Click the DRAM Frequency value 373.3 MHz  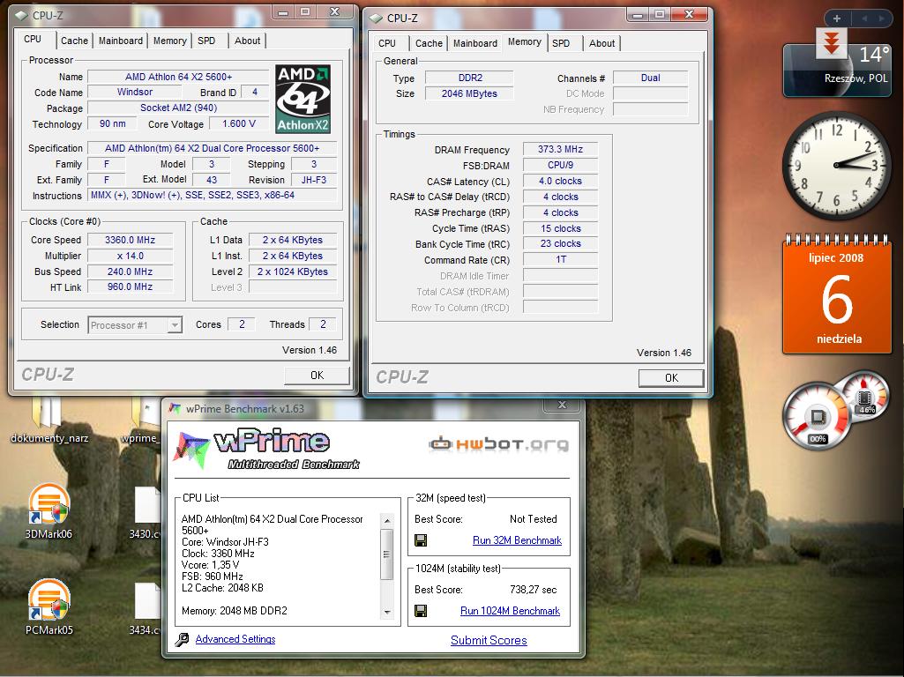[x=560, y=149]
